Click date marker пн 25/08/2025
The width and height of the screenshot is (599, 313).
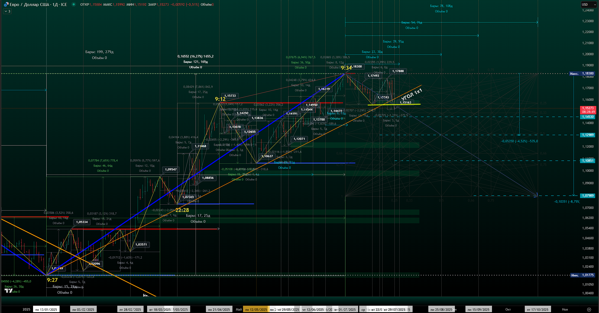[441, 309]
